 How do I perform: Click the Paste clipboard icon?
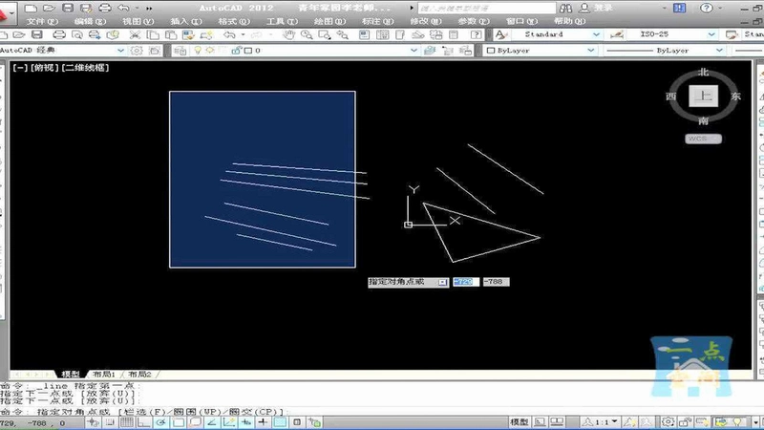point(171,34)
